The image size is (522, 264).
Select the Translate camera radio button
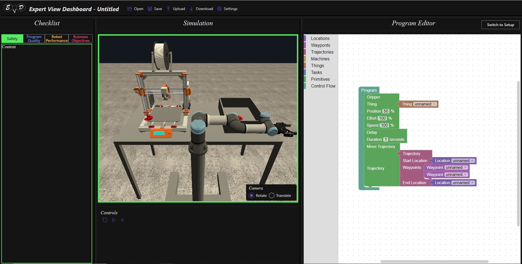272,195
